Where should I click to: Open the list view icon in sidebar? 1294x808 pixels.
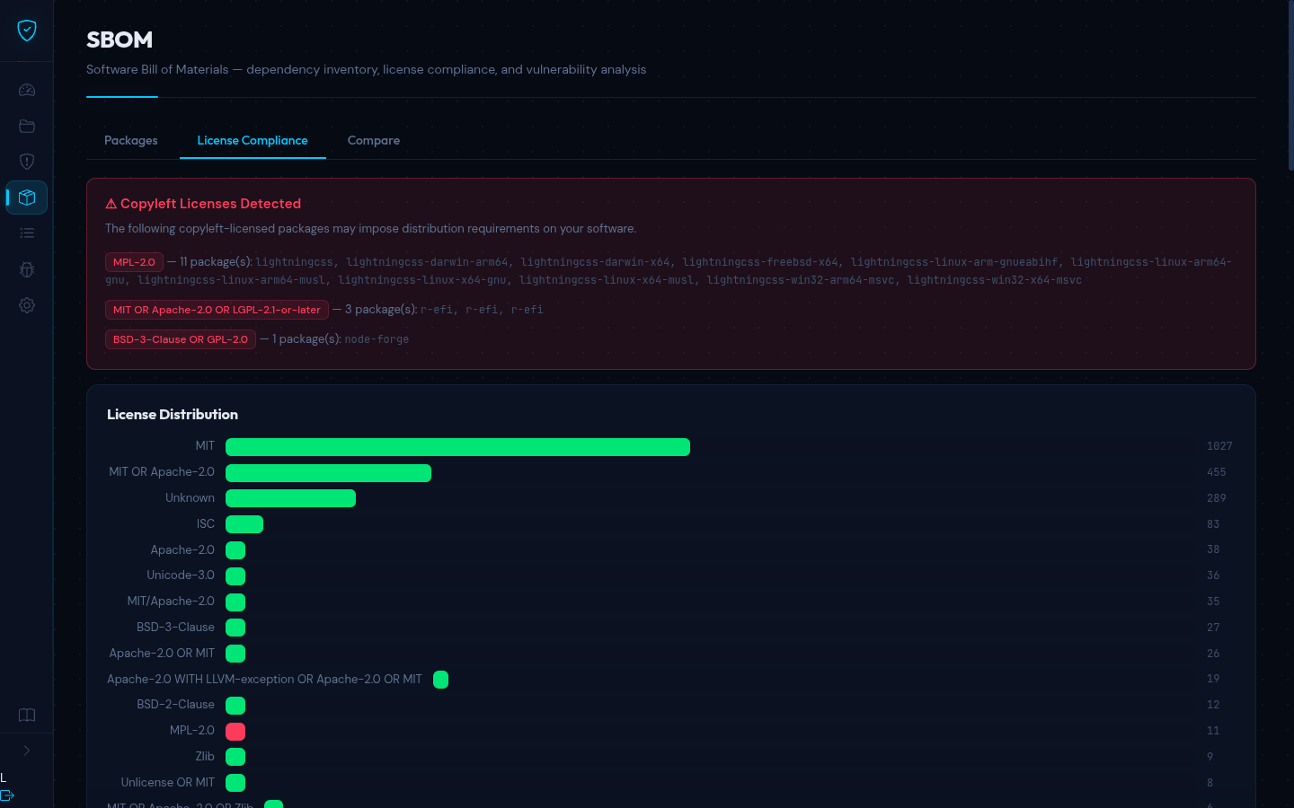[x=26, y=233]
